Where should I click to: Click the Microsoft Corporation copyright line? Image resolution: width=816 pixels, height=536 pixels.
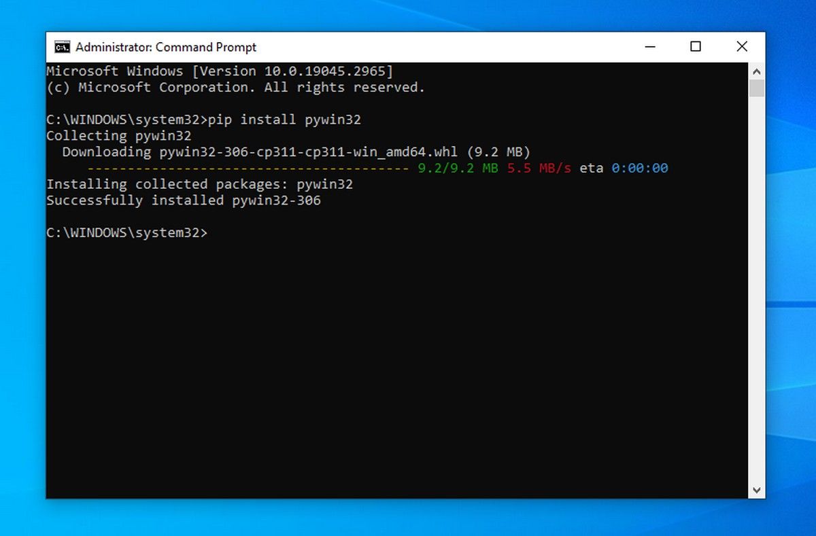point(235,87)
